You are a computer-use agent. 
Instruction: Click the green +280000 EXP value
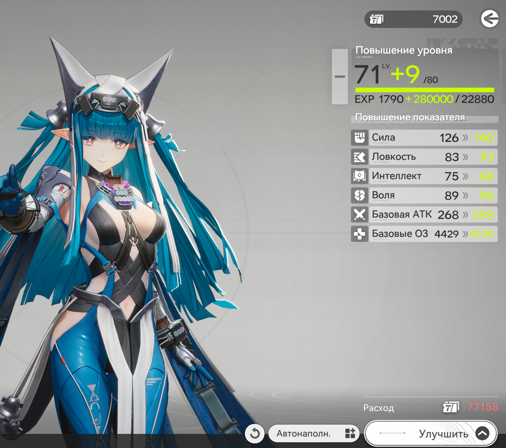coord(429,99)
